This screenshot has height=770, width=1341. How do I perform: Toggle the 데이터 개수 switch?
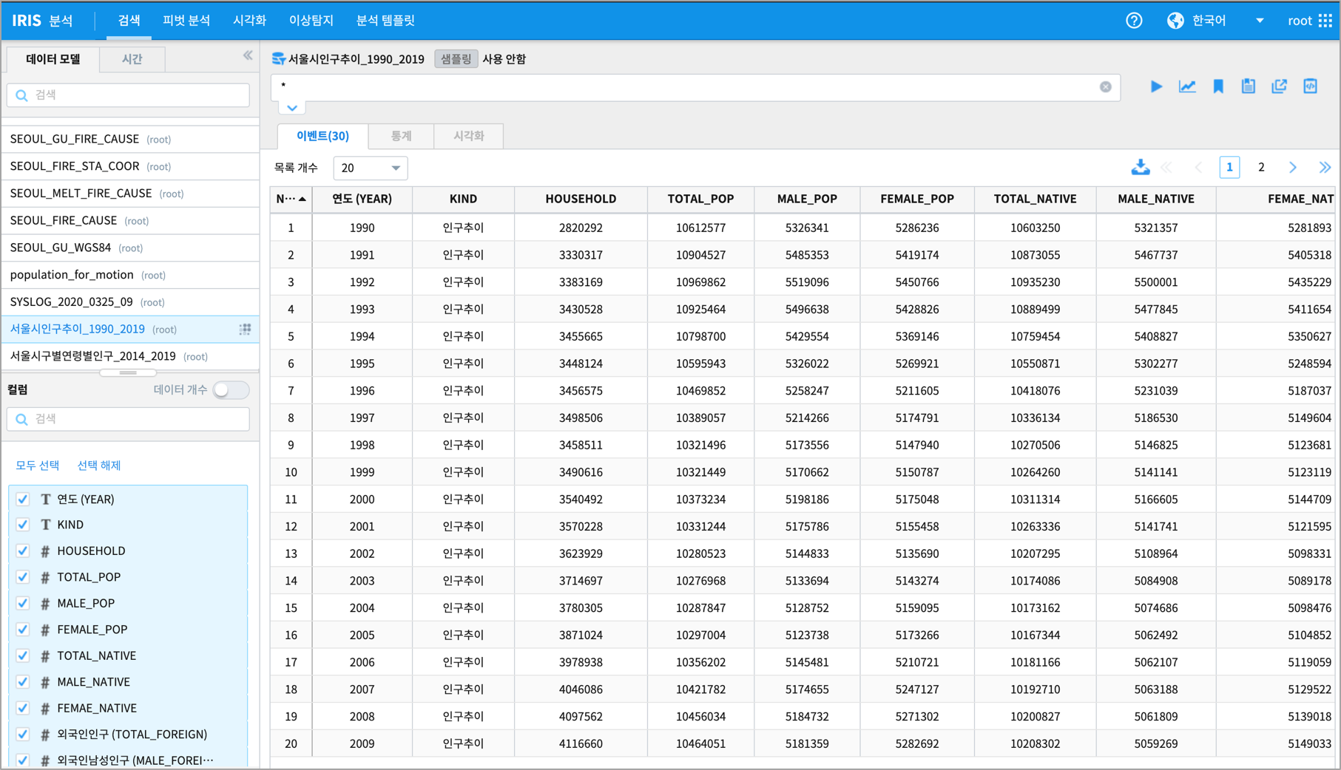(x=231, y=390)
